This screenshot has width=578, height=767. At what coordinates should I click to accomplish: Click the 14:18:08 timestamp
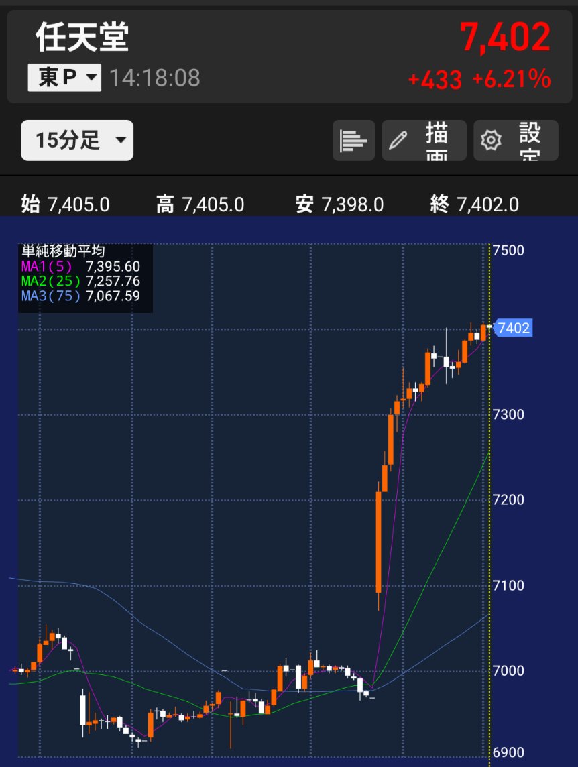coord(155,78)
